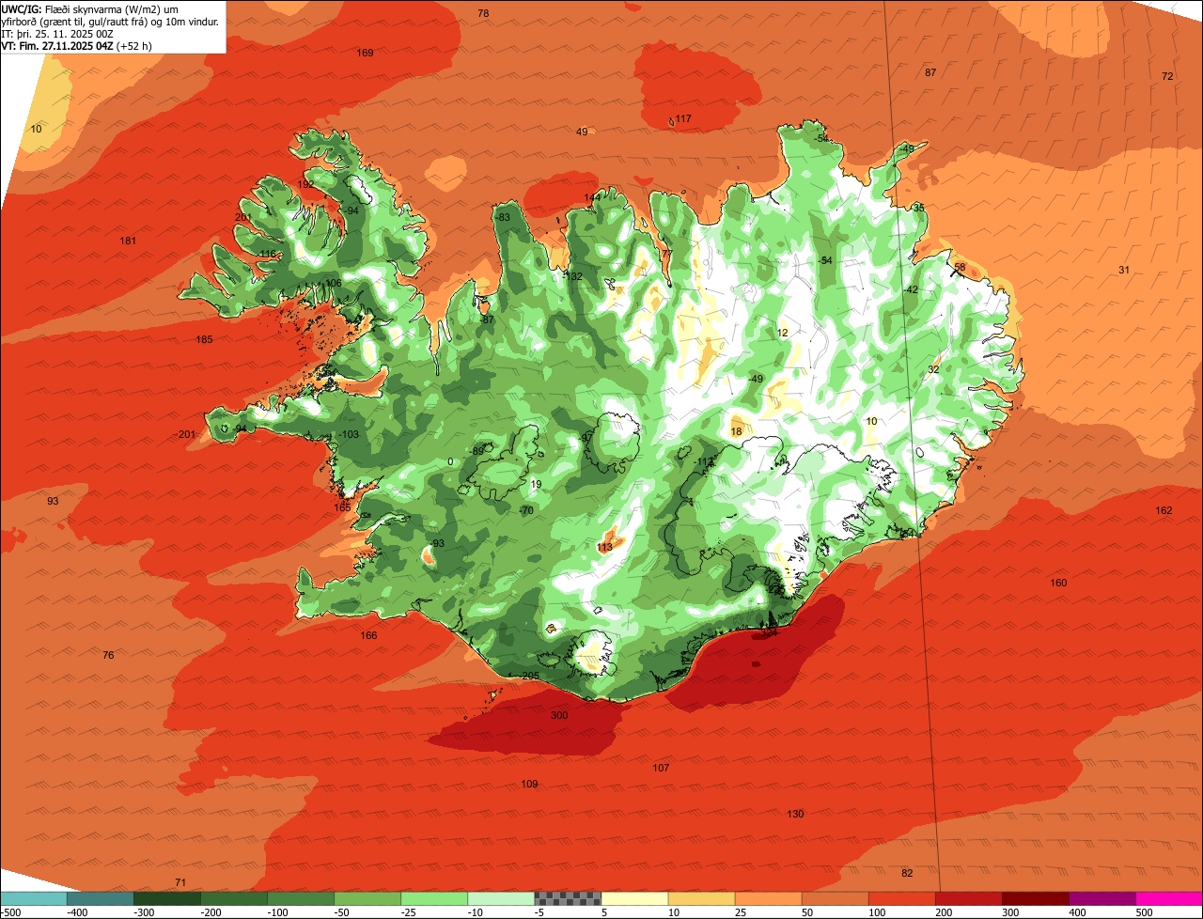Screen dimensions: 1203x919
Task: Click the value 113 on the map
Action: (x=604, y=547)
